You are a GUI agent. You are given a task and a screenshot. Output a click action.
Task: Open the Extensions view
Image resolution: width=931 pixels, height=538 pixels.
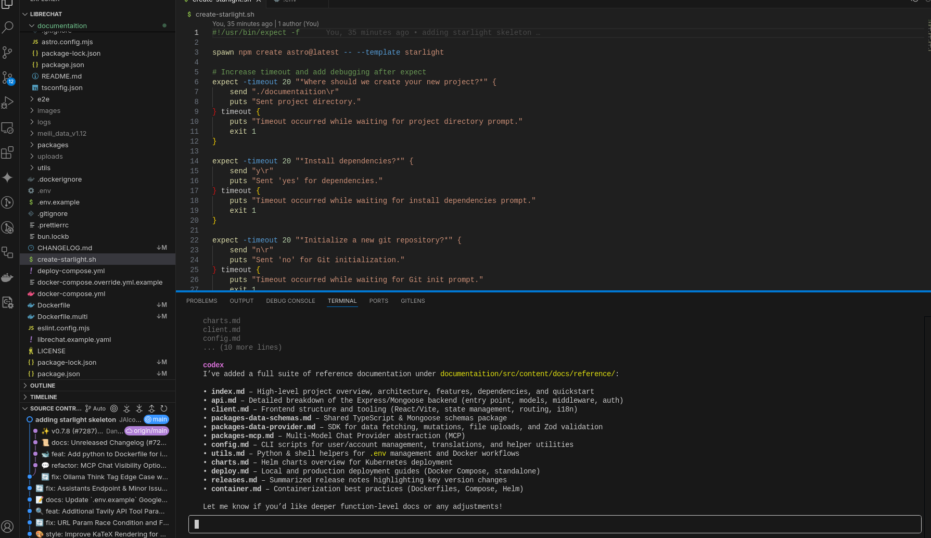click(x=7, y=152)
